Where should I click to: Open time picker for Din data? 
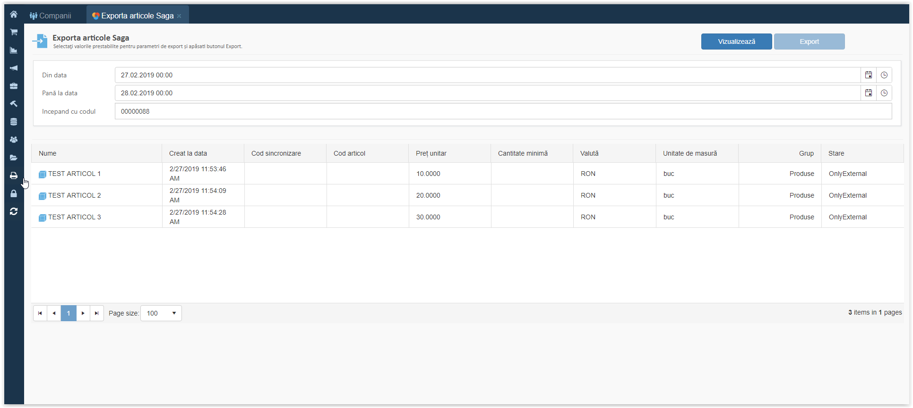tap(884, 75)
